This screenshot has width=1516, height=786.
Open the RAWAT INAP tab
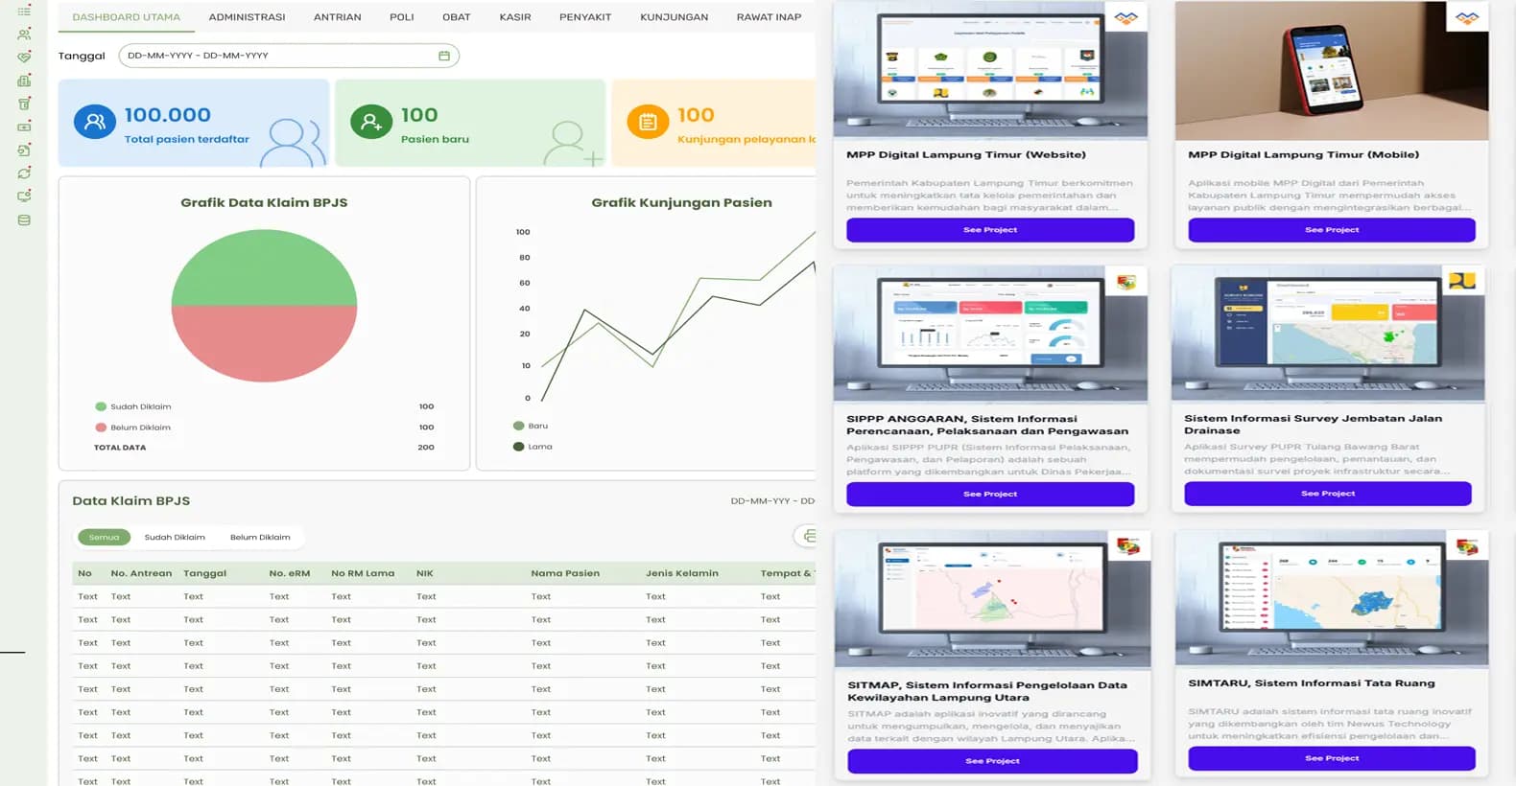pyautogui.click(x=769, y=17)
